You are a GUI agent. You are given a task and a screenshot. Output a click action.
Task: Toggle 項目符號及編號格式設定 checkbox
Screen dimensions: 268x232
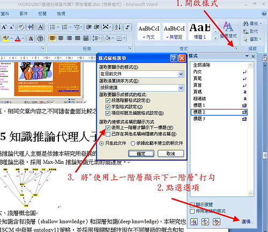tap(108, 113)
